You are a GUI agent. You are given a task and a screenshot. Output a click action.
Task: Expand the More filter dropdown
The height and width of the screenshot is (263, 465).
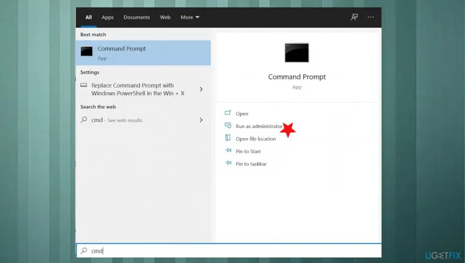pos(190,17)
